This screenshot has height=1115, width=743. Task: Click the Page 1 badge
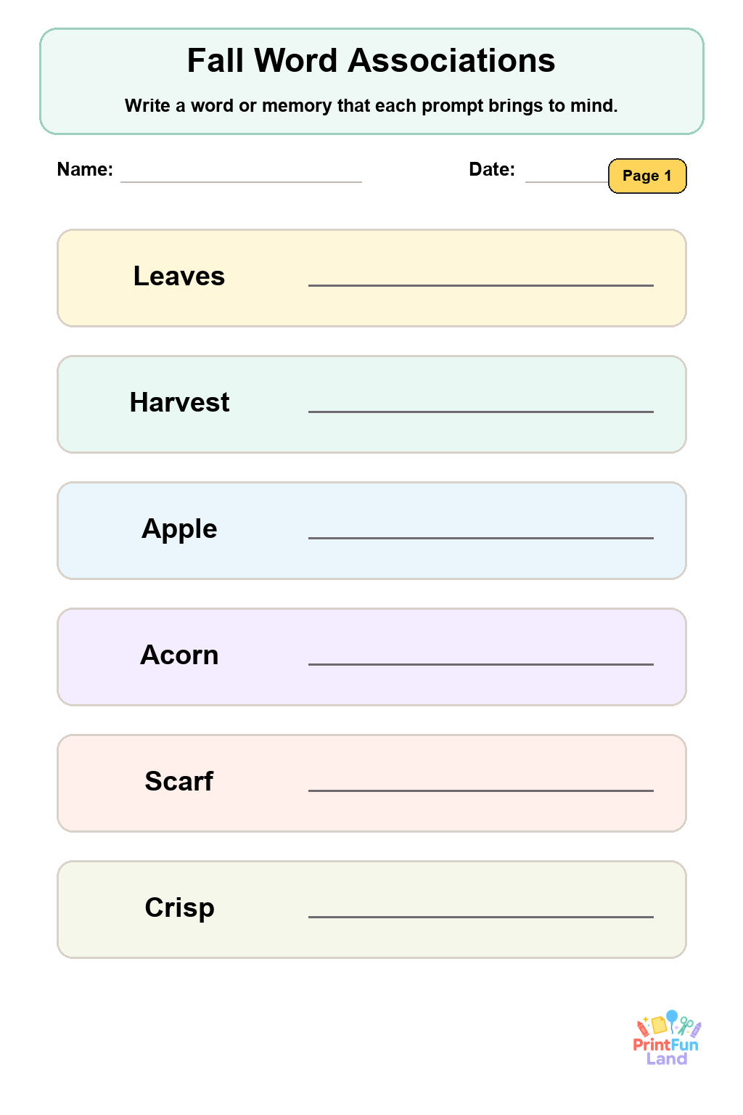point(647,176)
